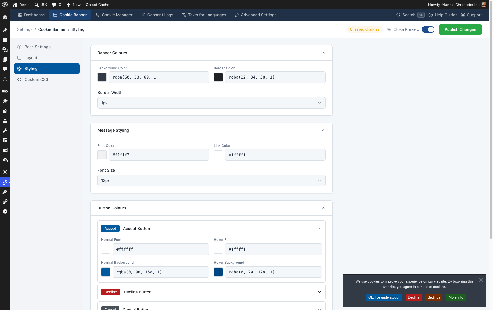Click the magnifier ⌘K search in admin bar
This screenshot has width=493, height=310.
[x=41, y=5]
